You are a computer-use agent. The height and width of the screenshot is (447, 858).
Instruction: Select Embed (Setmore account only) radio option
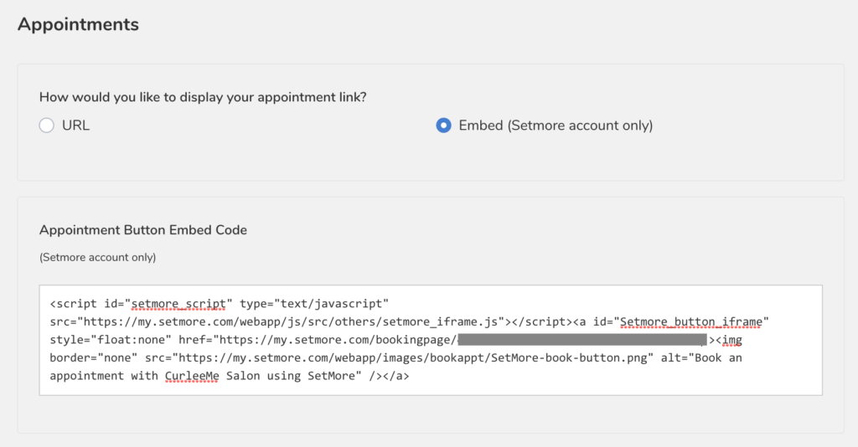point(444,126)
